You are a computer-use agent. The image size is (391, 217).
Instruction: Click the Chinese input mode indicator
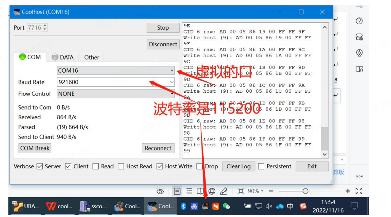(290, 206)
